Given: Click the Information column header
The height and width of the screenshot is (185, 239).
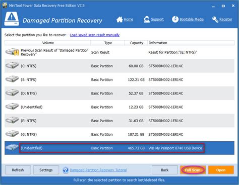Looking at the screenshot, I should [191, 43].
